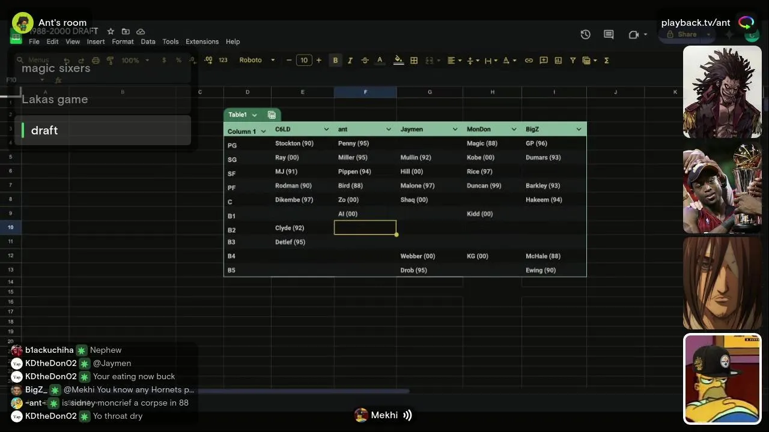The height and width of the screenshot is (432, 769).
Task: Open the Edit menu
Action: (x=53, y=41)
